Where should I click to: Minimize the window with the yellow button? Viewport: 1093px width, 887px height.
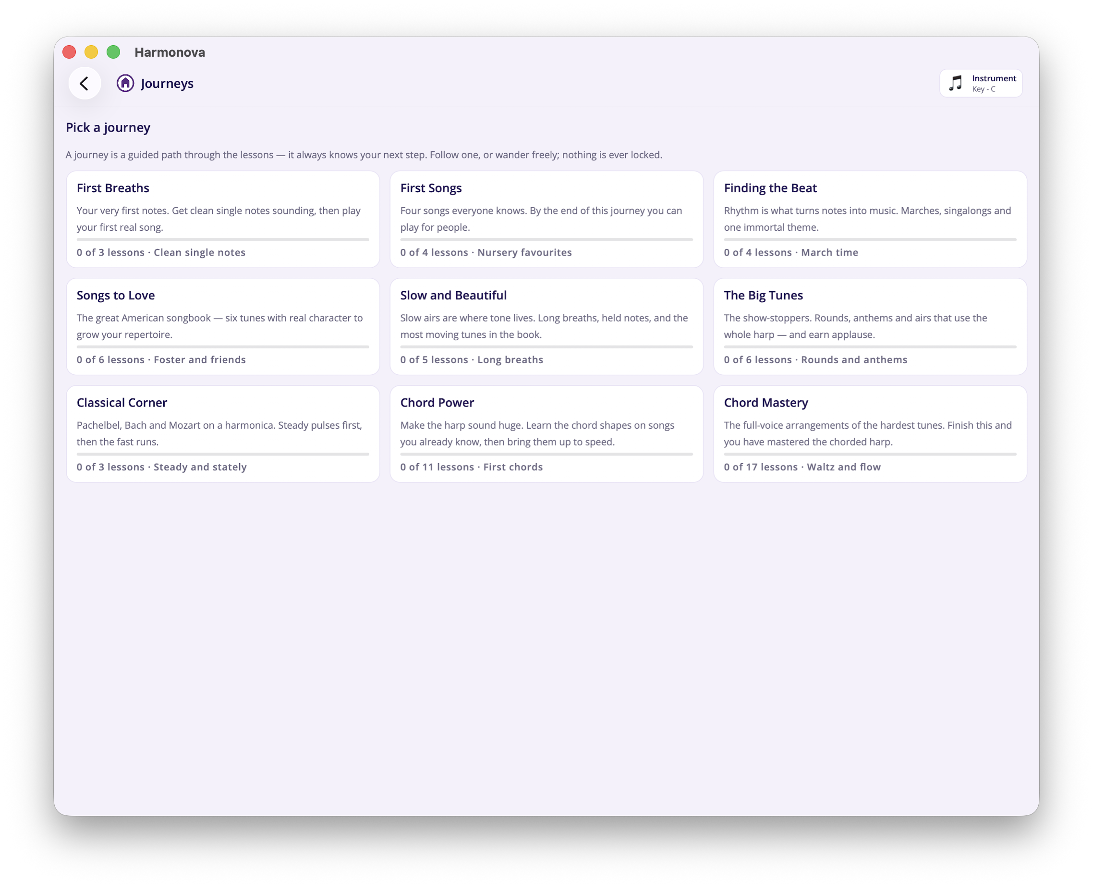click(91, 52)
